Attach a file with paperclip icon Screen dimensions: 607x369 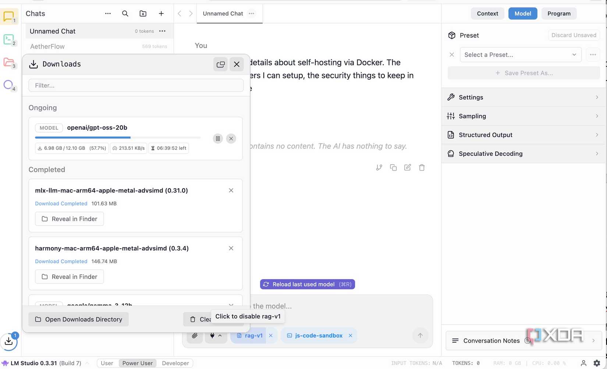point(195,336)
